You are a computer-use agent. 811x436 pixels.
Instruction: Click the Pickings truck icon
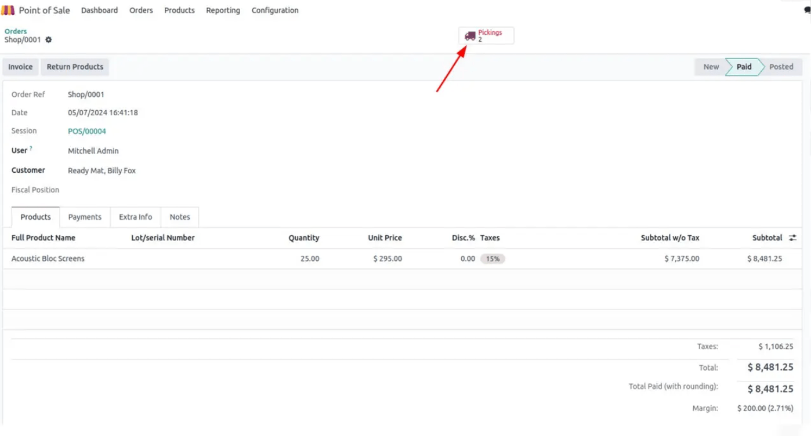click(x=470, y=36)
